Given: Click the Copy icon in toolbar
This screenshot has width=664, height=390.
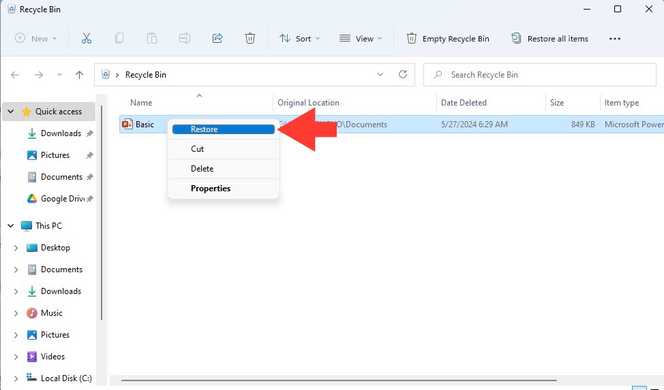Looking at the screenshot, I should coord(119,39).
